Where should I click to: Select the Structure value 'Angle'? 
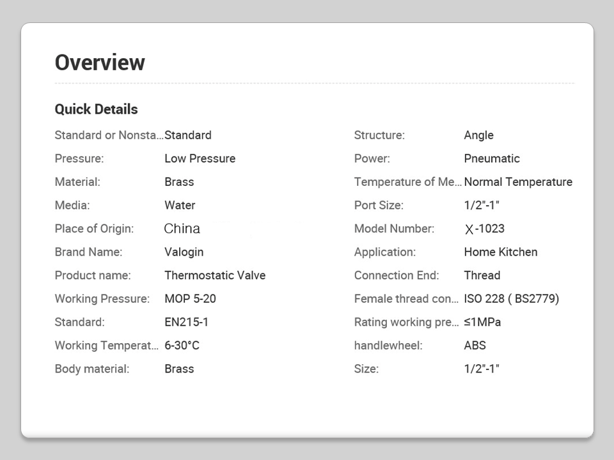pyautogui.click(x=478, y=135)
